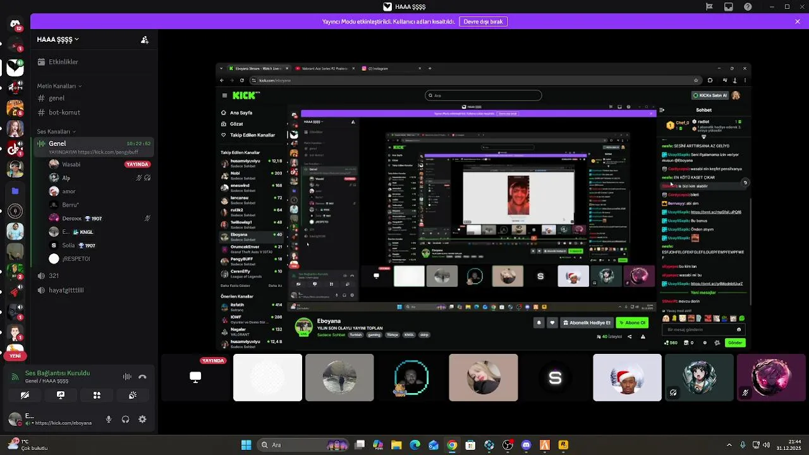
Task: Select user Wasabi in voice list
Action: tap(100, 164)
